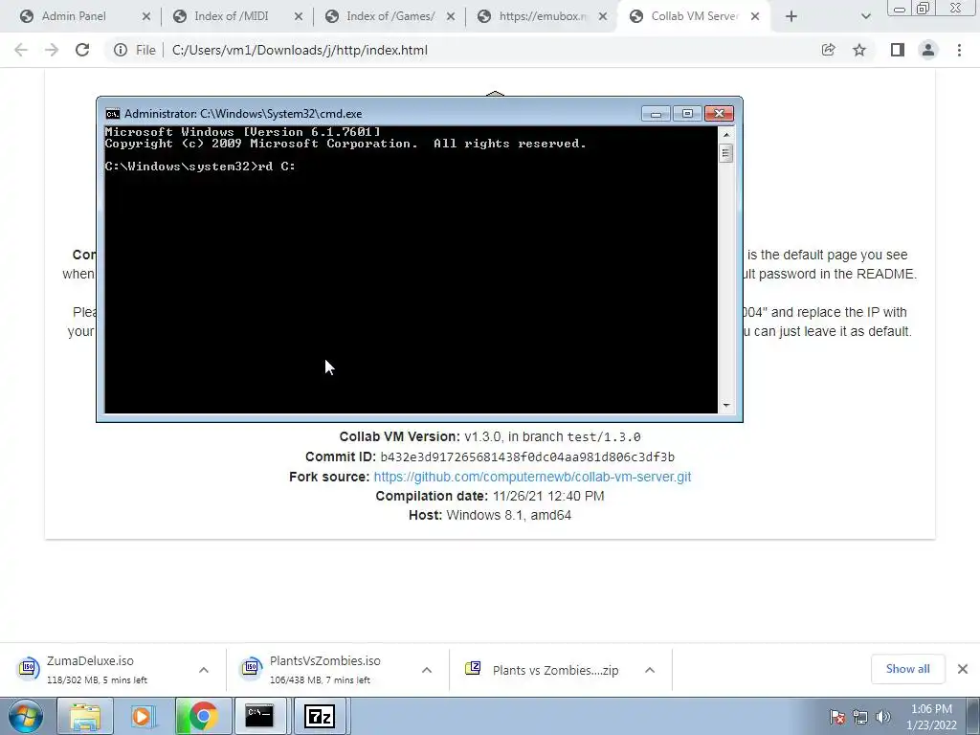Screen dimensions: 980x735
Task: Click the cmd window scroll down arrow
Action: point(725,405)
